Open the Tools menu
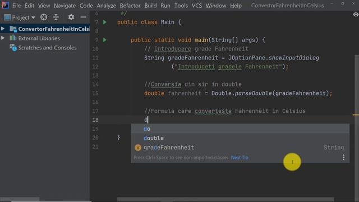 click(x=181, y=6)
